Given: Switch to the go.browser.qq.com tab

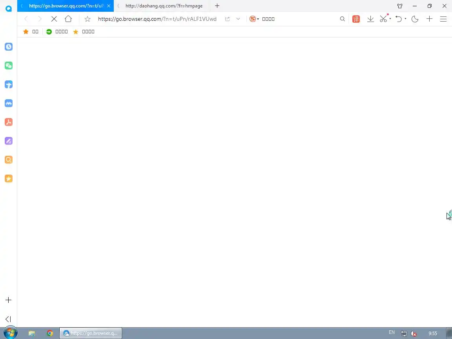Looking at the screenshot, I should 66,6.
